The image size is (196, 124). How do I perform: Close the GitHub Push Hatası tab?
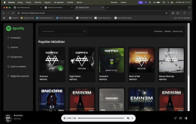72,8
